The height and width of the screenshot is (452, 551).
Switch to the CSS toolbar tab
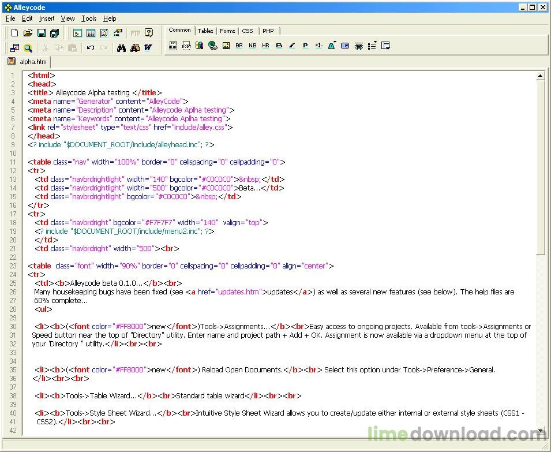pyautogui.click(x=248, y=31)
